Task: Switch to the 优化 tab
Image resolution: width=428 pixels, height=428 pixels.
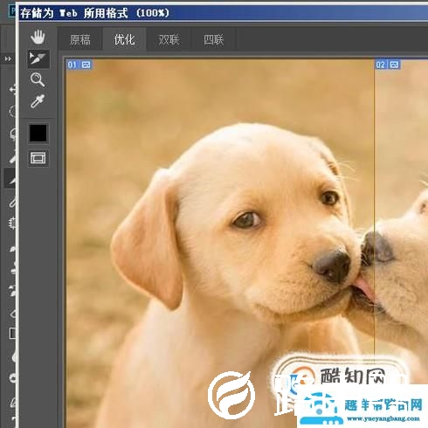Action: click(124, 39)
